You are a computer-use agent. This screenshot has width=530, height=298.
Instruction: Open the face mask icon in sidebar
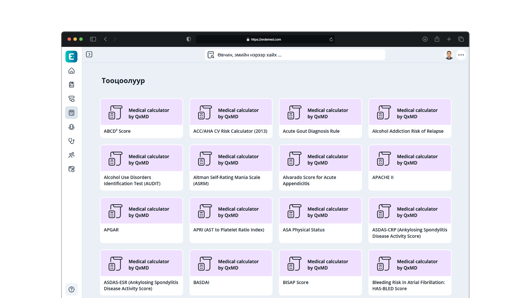pos(71,127)
